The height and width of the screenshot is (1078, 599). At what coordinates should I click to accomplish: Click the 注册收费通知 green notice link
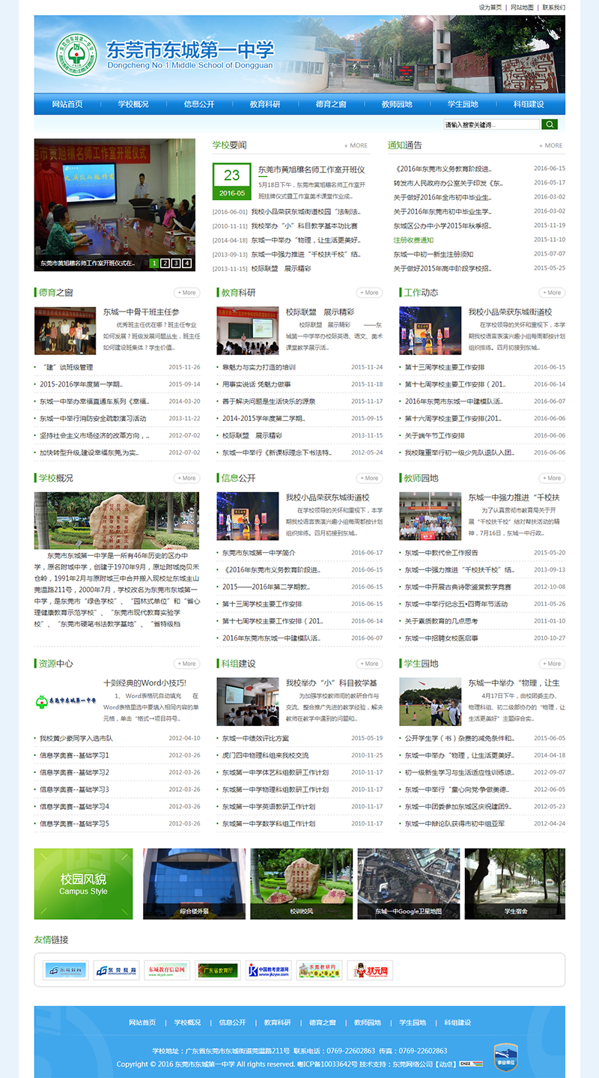(413, 240)
